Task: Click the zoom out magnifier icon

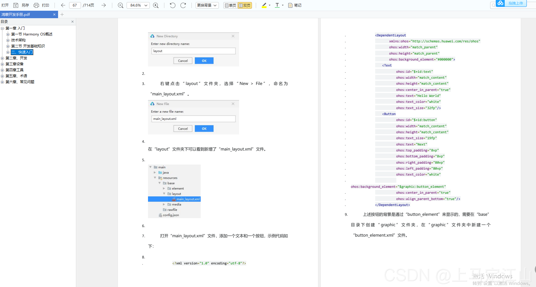Action: click(x=121, y=5)
